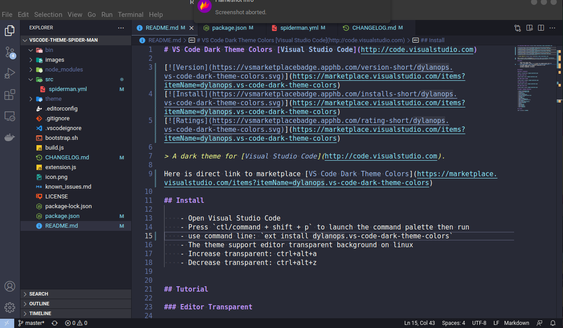The image size is (563, 328).
Task: Expand the images folder
Action: [x=76, y=60]
